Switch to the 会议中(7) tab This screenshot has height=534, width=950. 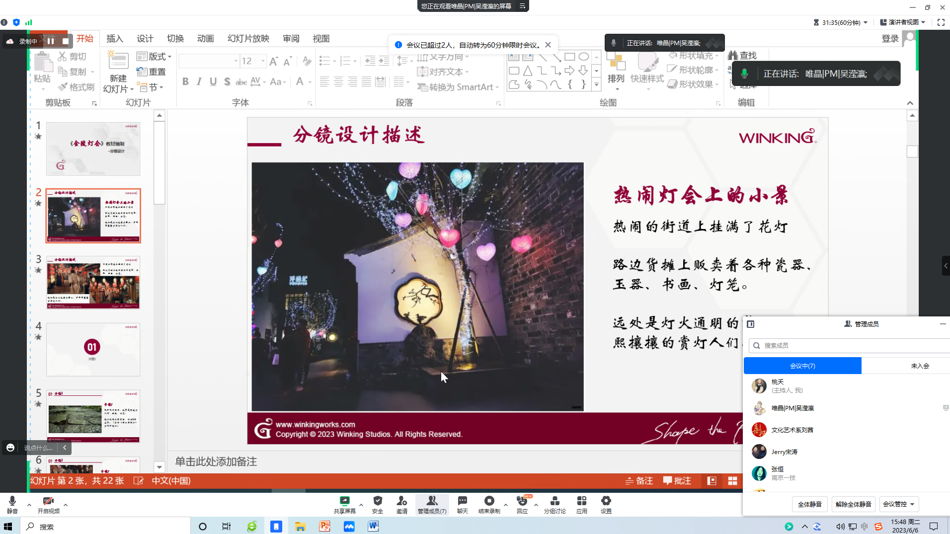tap(802, 366)
